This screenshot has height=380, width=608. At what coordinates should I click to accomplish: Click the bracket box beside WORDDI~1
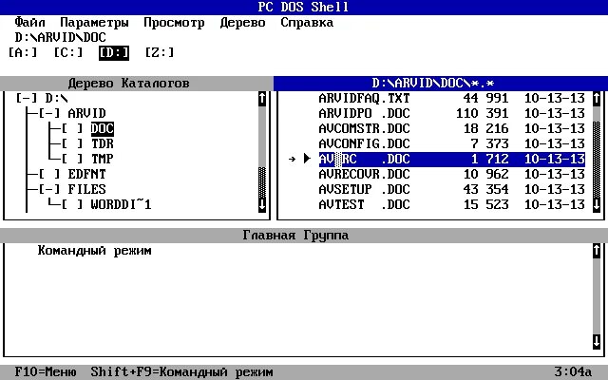point(72,204)
